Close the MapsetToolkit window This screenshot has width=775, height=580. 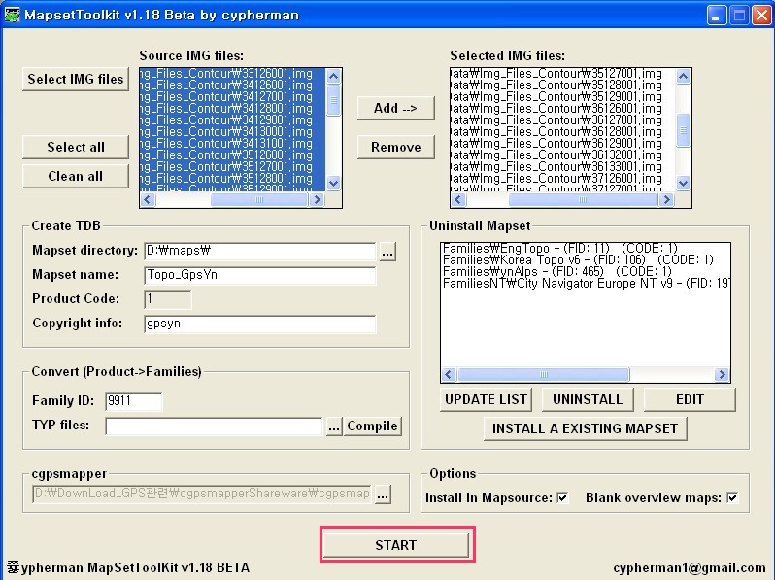[761, 15]
